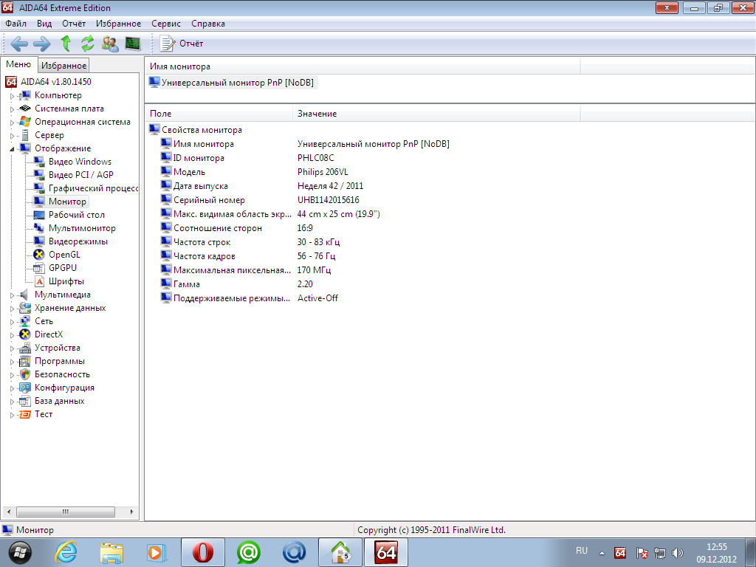
Task: Open the Windows Start menu
Action: click(x=18, y=552)
